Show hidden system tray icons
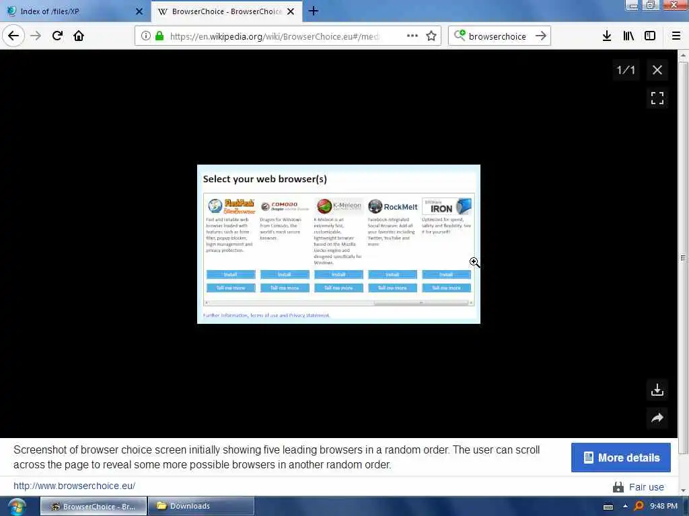 [625, 507]
